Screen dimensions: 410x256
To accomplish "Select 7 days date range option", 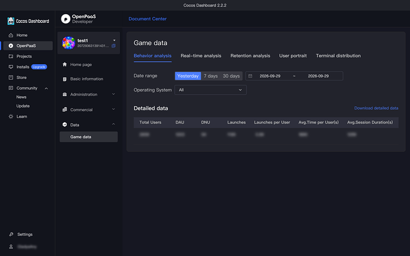I will [210, 76].
